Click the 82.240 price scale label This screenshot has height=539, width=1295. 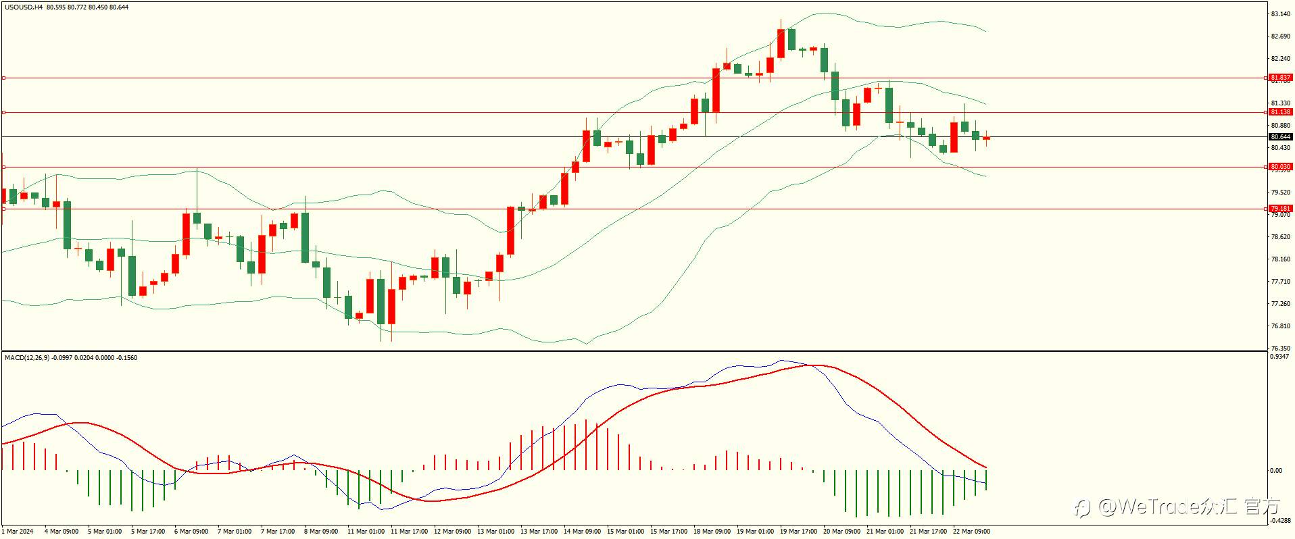coord(1280,59)
